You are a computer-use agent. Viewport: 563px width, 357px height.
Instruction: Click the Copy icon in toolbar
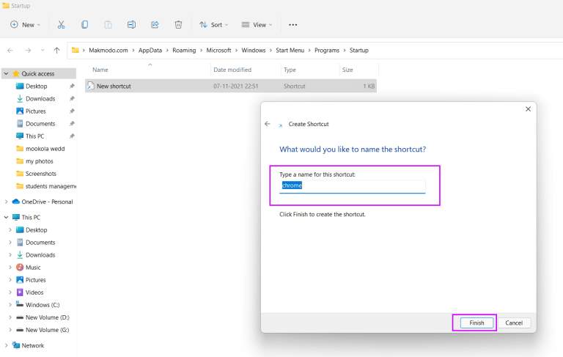pyautogui.click(x=84, y=24)
